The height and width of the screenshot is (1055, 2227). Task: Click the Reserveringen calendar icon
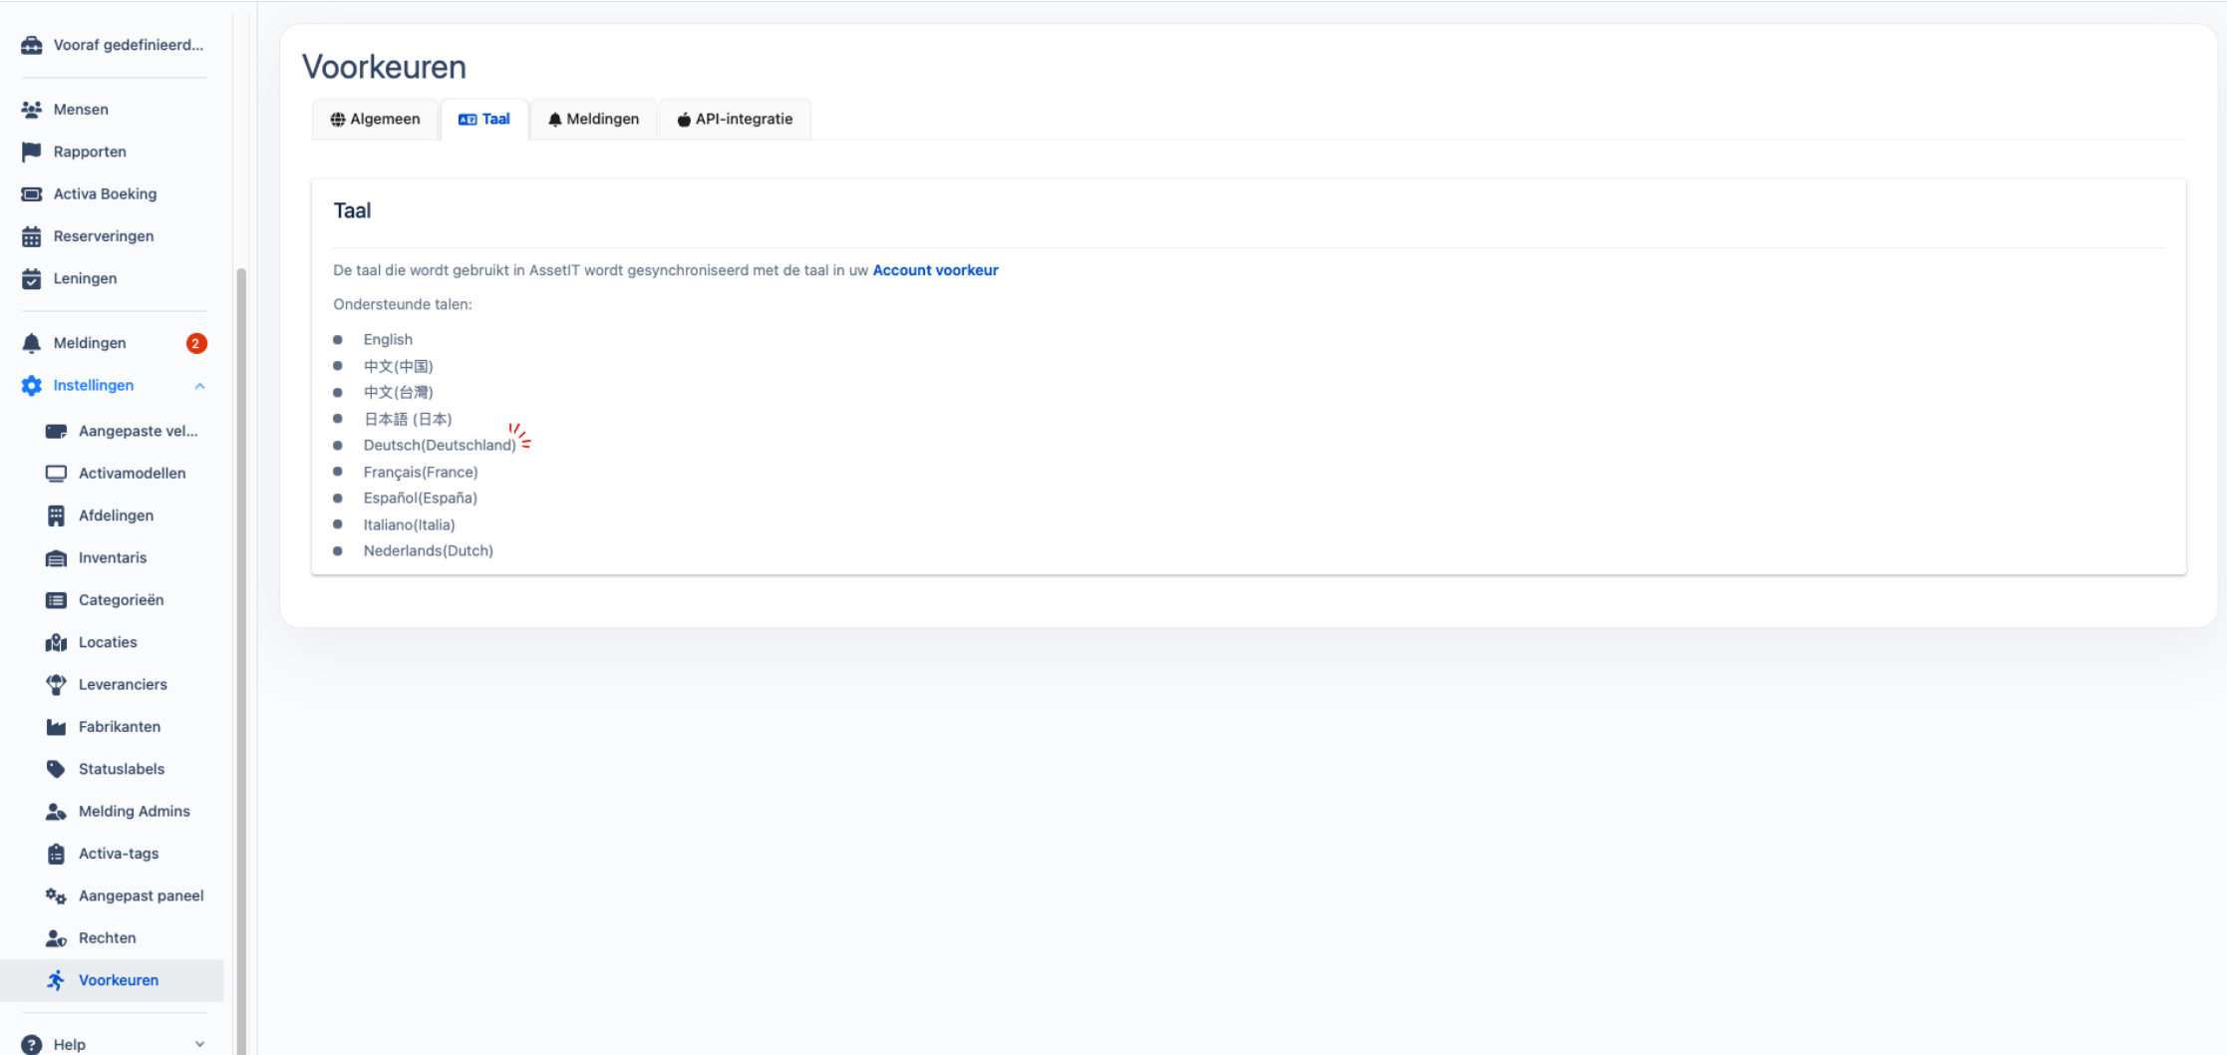pos(31,235)
